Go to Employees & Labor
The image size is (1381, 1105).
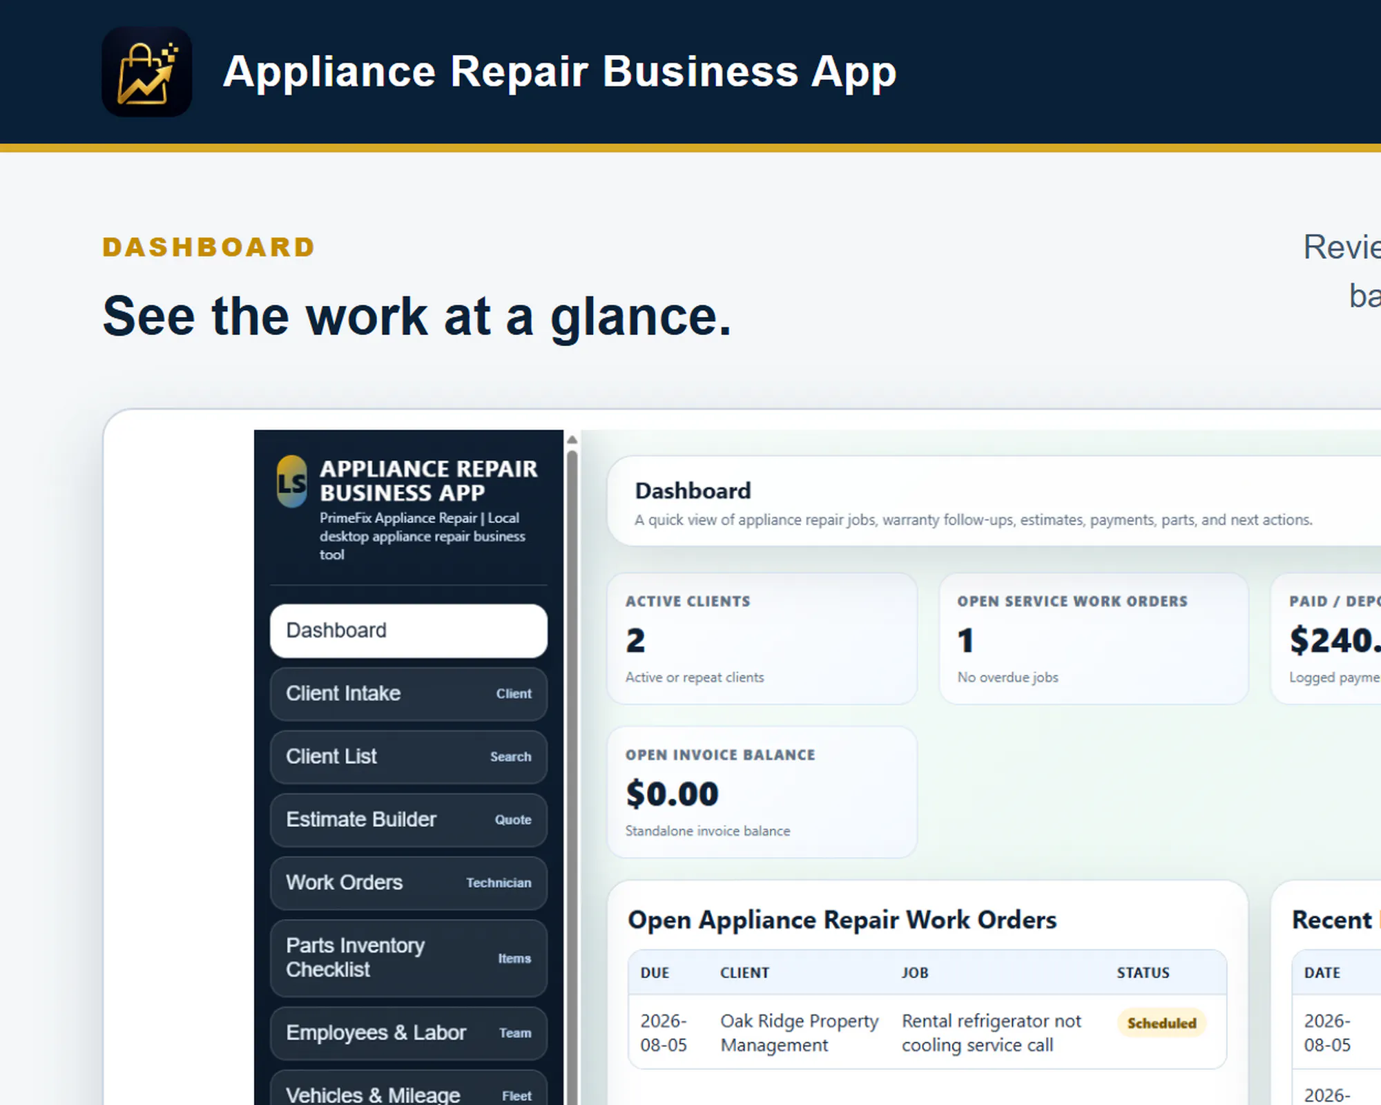pos(409,1033)
